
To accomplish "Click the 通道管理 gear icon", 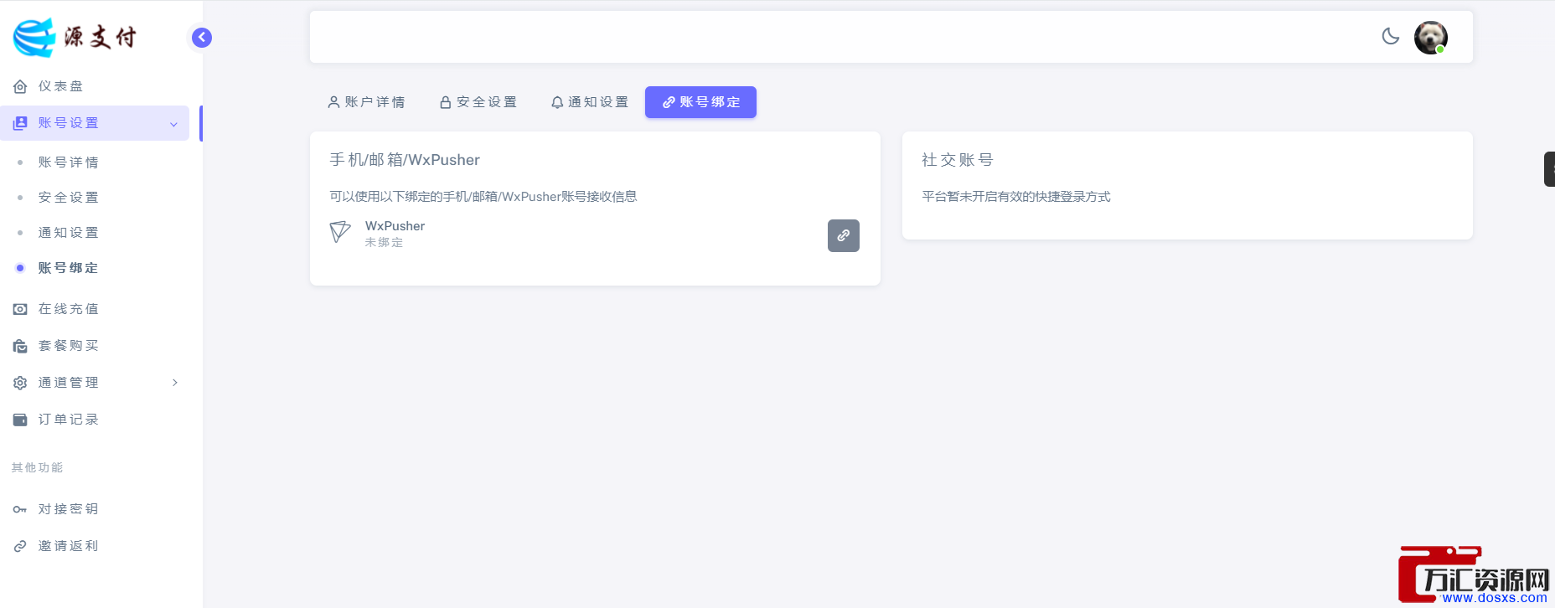I will [x=20, y=383].
